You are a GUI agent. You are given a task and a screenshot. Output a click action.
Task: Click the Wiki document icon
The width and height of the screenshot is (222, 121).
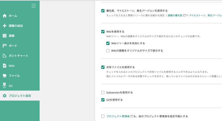coord(4,66)
